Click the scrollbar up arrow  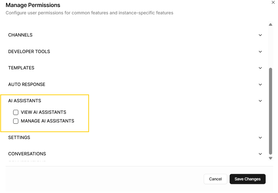pos(270,25)
